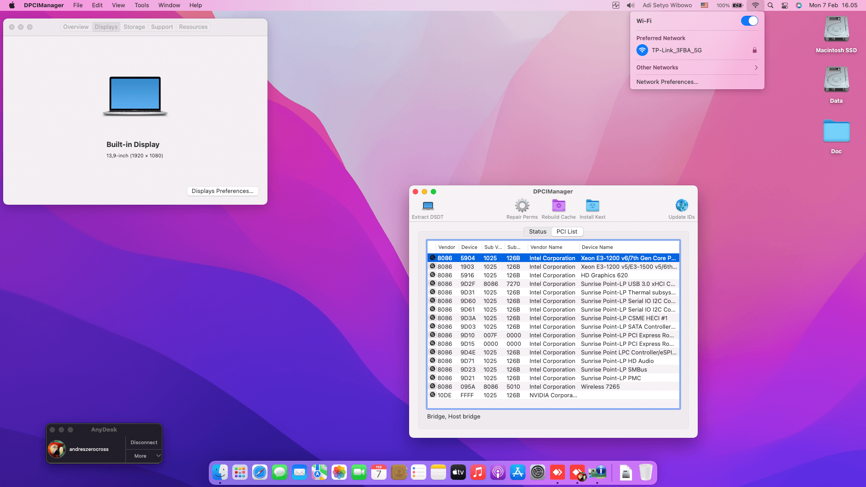Click the battery status in menu bar
This screenshot has width=866, height=487.
tap(729, 5)
